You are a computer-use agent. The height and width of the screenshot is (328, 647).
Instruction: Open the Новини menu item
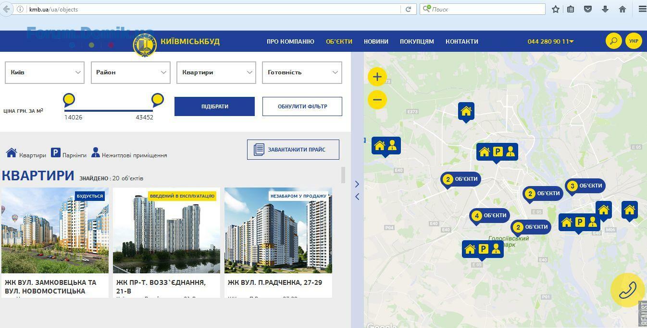tap(376, 42)
